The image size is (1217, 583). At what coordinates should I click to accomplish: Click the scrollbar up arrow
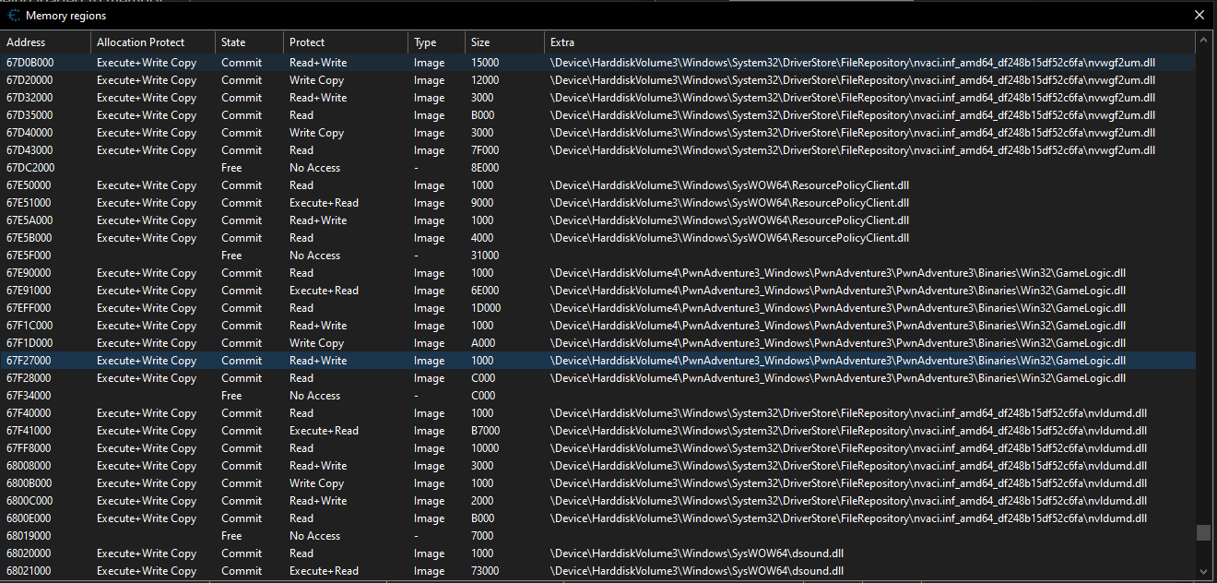tap(1202, 41)
